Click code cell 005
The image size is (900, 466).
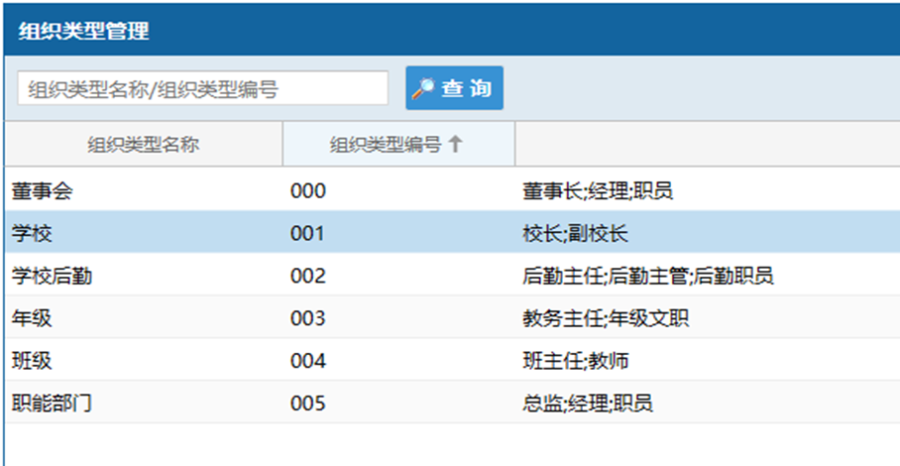click(307, 404)
